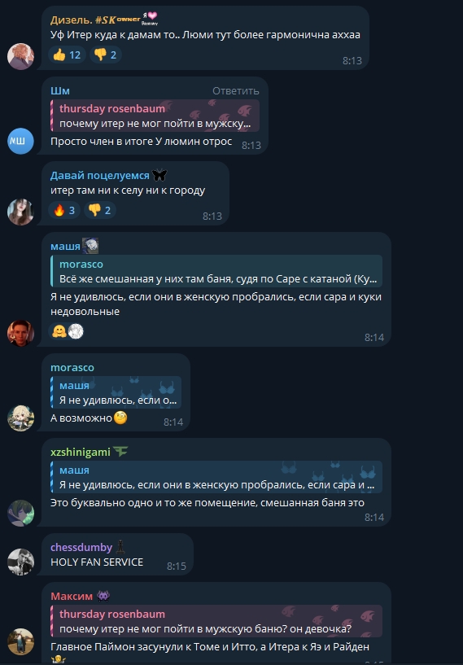Viewport: 463px width, 665px height.
Task: Toggle thumbs up reaction with 12 votes
Action: coord(67,55)
